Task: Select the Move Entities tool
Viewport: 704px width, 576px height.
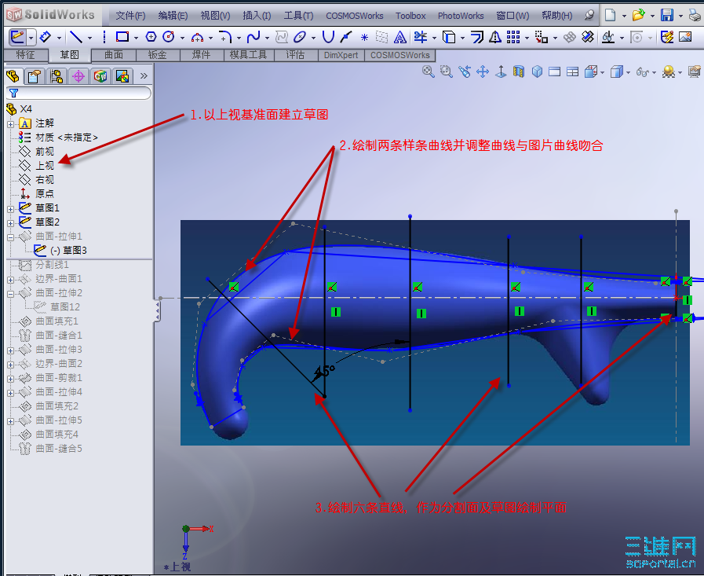Action: point(542,37)
